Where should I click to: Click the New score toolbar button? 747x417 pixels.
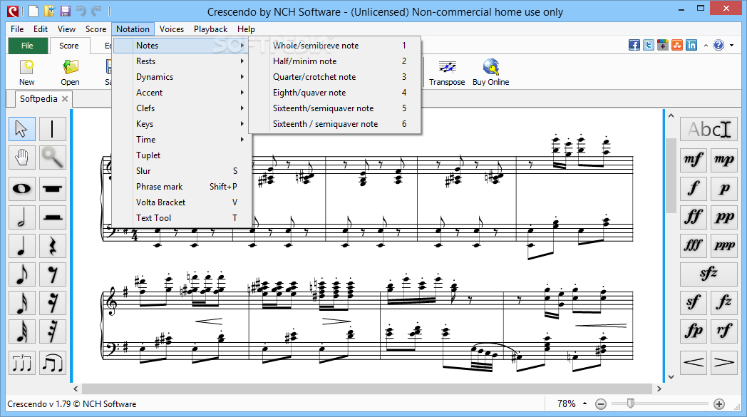coord(26,73)
